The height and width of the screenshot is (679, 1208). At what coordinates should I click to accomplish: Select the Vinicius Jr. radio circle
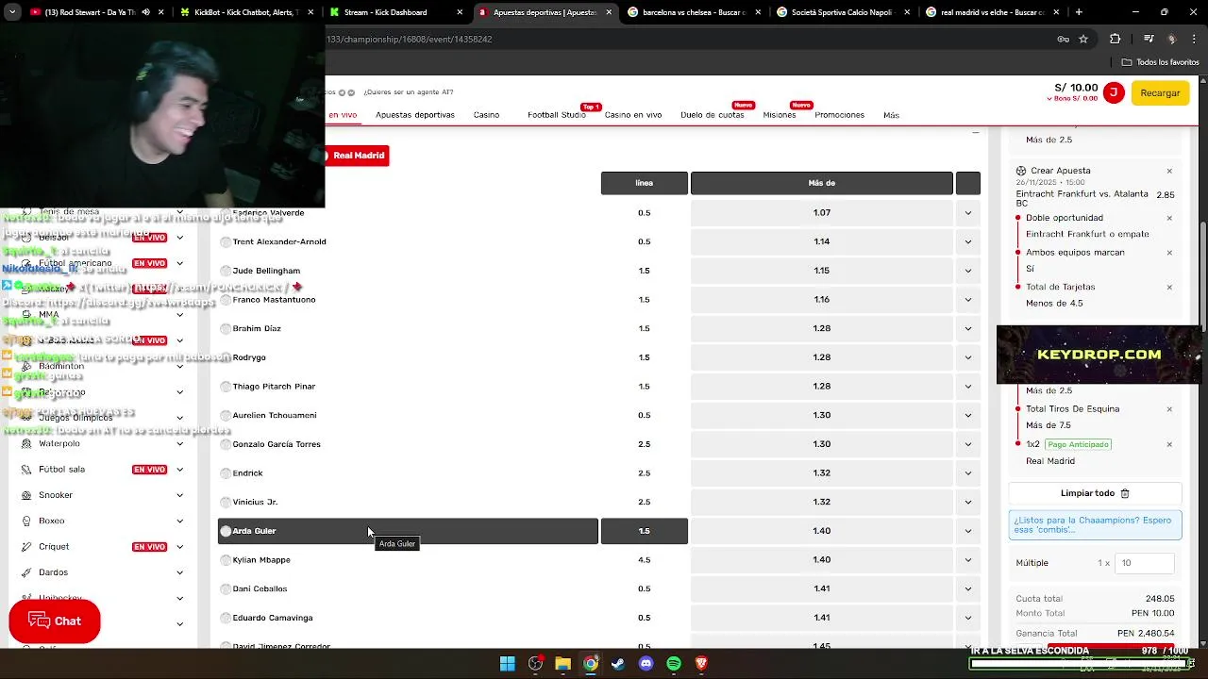tap(226, 503)
